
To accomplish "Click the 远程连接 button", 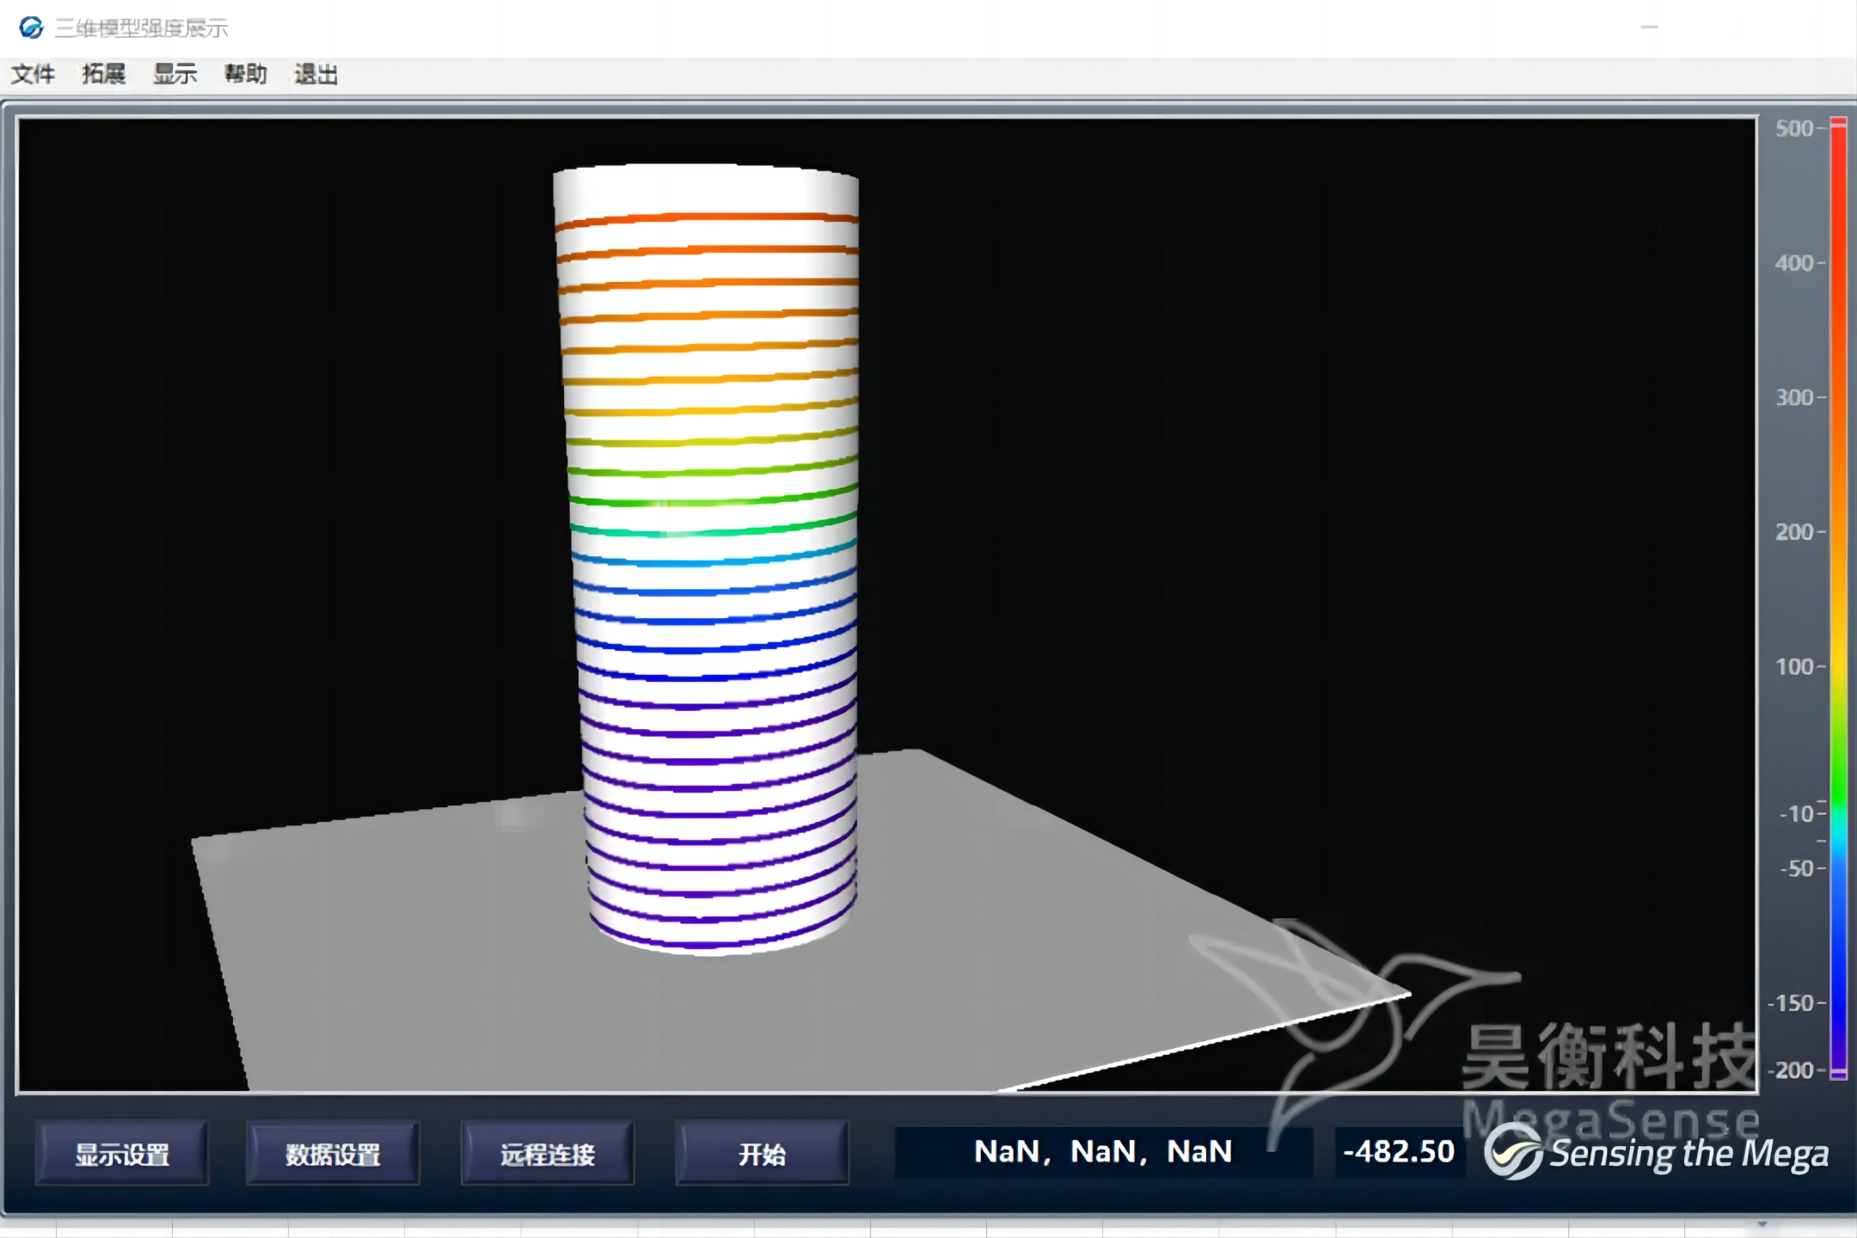I will coord(548,1154).
